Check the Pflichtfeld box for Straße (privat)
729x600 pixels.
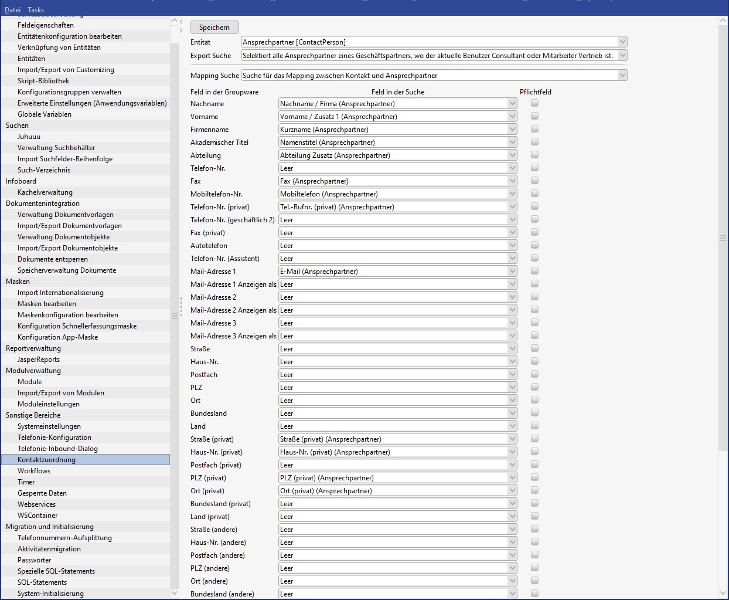(x=534, y=439)
